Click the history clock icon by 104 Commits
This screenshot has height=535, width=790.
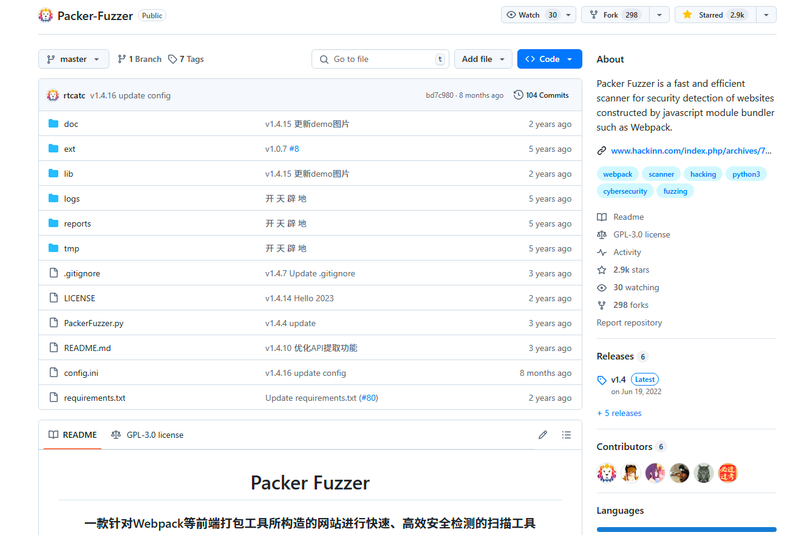[x=518, y=95]
